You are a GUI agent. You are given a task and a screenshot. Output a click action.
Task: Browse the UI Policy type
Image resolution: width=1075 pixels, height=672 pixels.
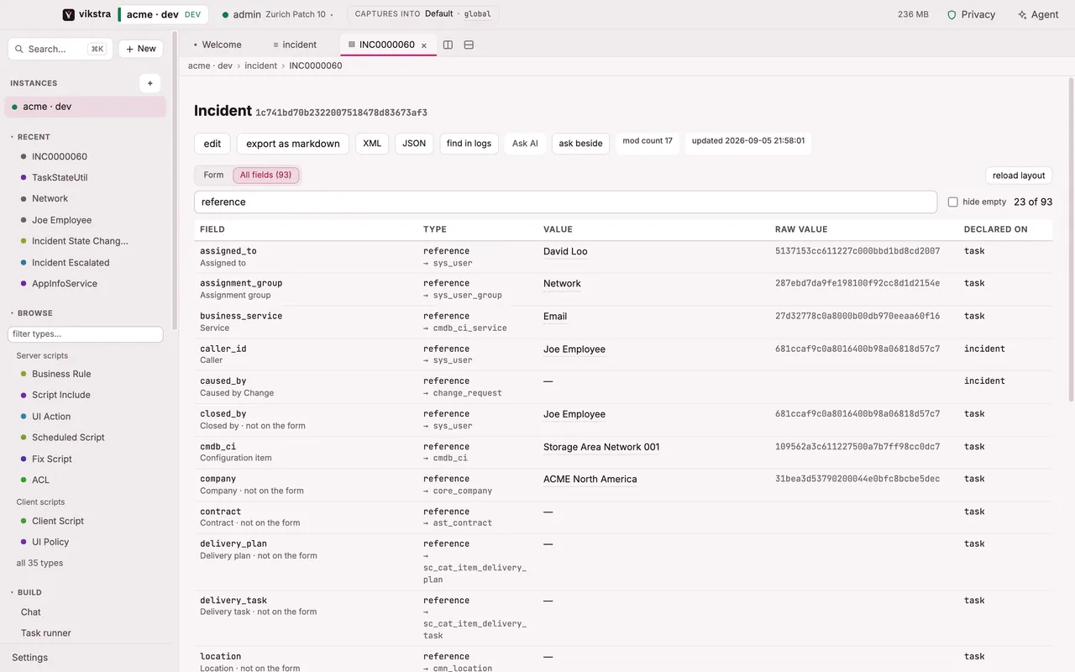tap(50, 542)
